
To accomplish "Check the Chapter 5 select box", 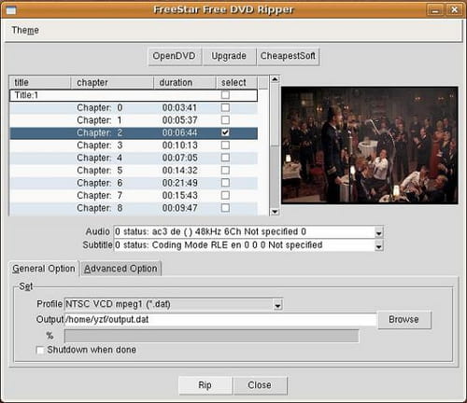I will click(x=225, y=171).
